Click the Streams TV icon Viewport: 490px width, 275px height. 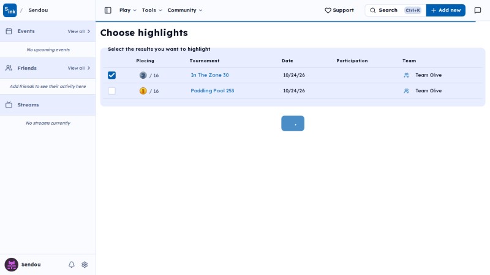click(9, 105)
